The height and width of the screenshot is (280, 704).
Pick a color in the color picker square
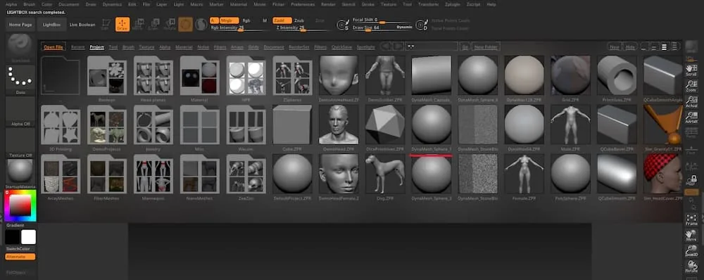pos(20,205)
